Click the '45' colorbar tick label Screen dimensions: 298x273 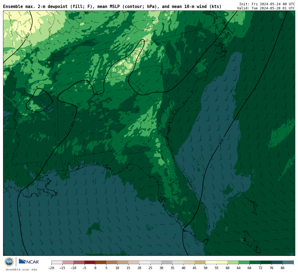click(x=195, y=268)
